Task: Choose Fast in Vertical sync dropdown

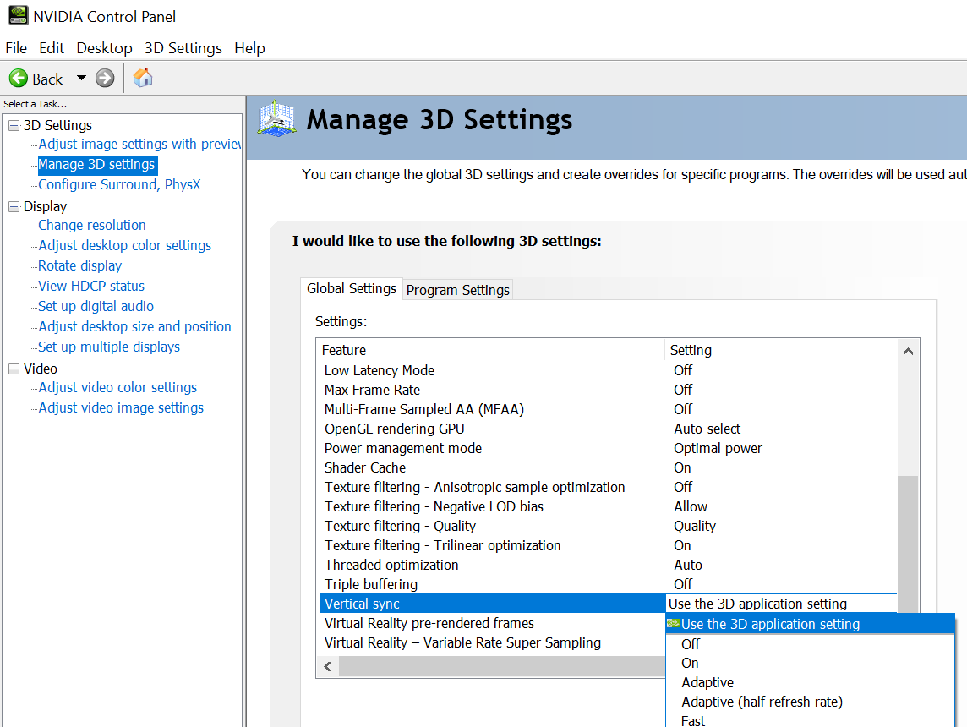Action: [x=811, y=720]
